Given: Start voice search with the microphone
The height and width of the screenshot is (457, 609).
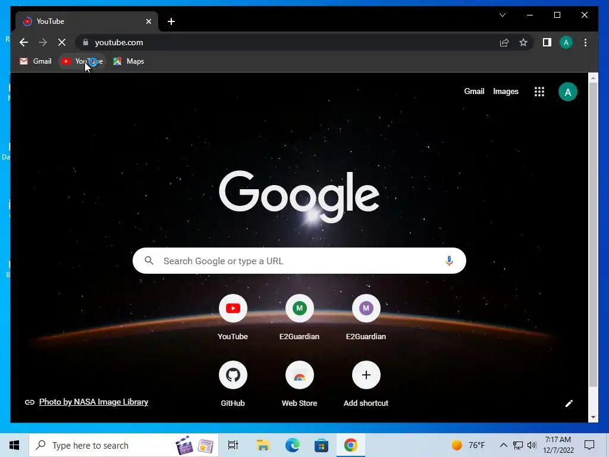Looking at the screenshot, I should (x=449, y=261).
